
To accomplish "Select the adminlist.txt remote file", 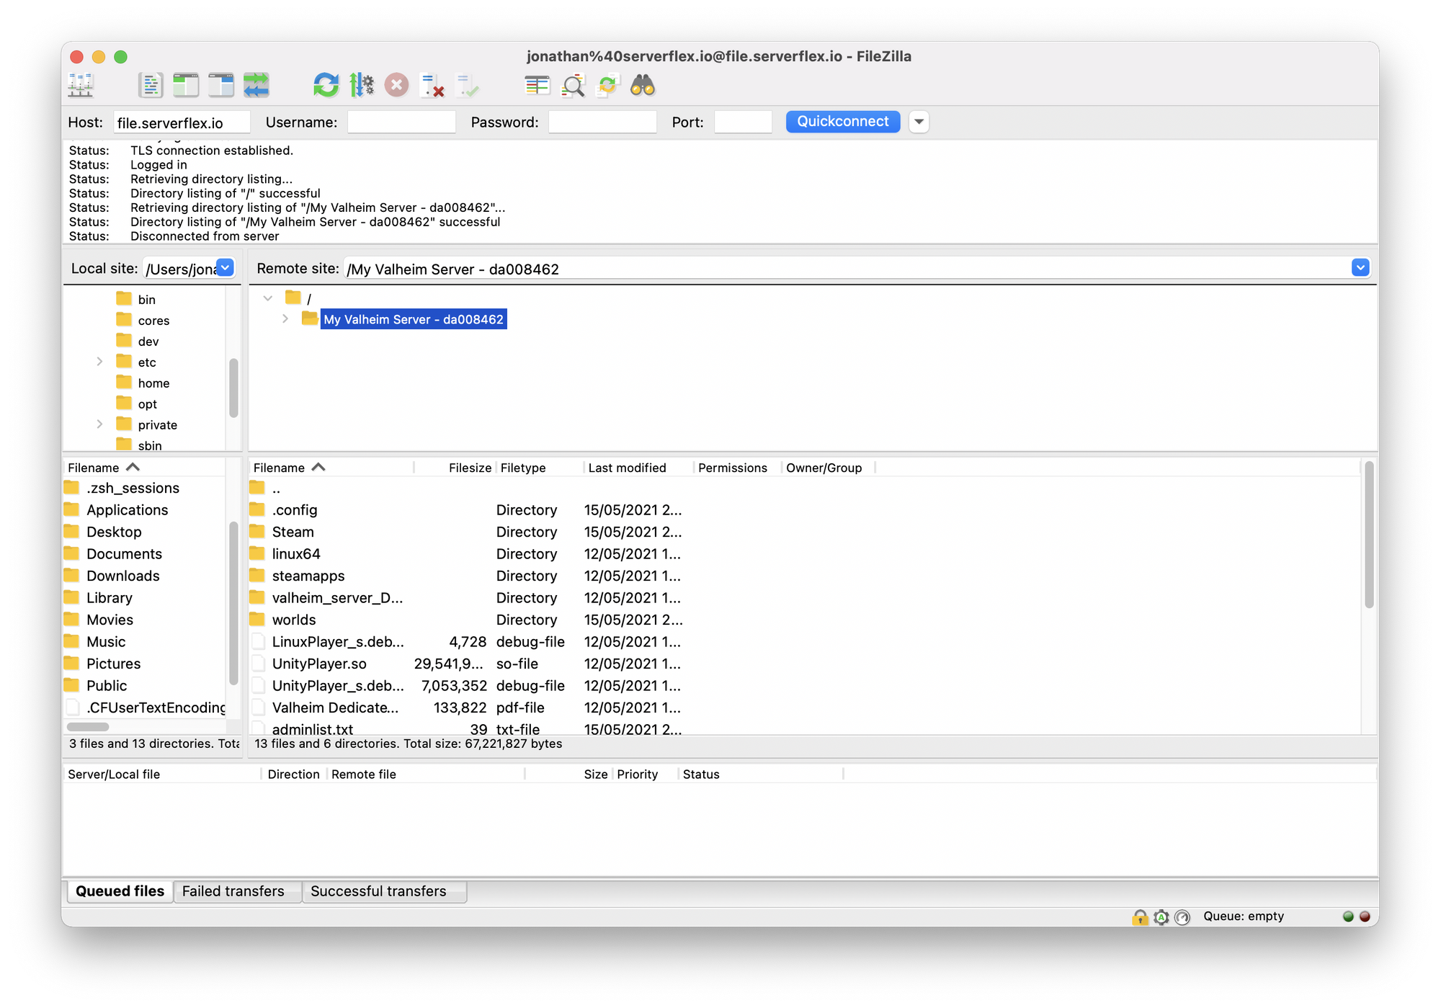I will click(312, 728).
